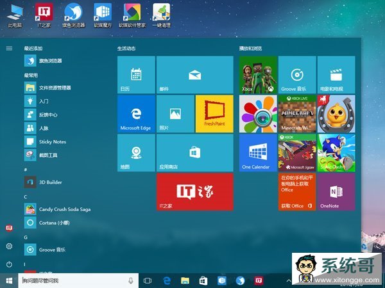Open the 日历 calendar tile
This screenshot has width=385, height=288.
click(x=136, y=75)
